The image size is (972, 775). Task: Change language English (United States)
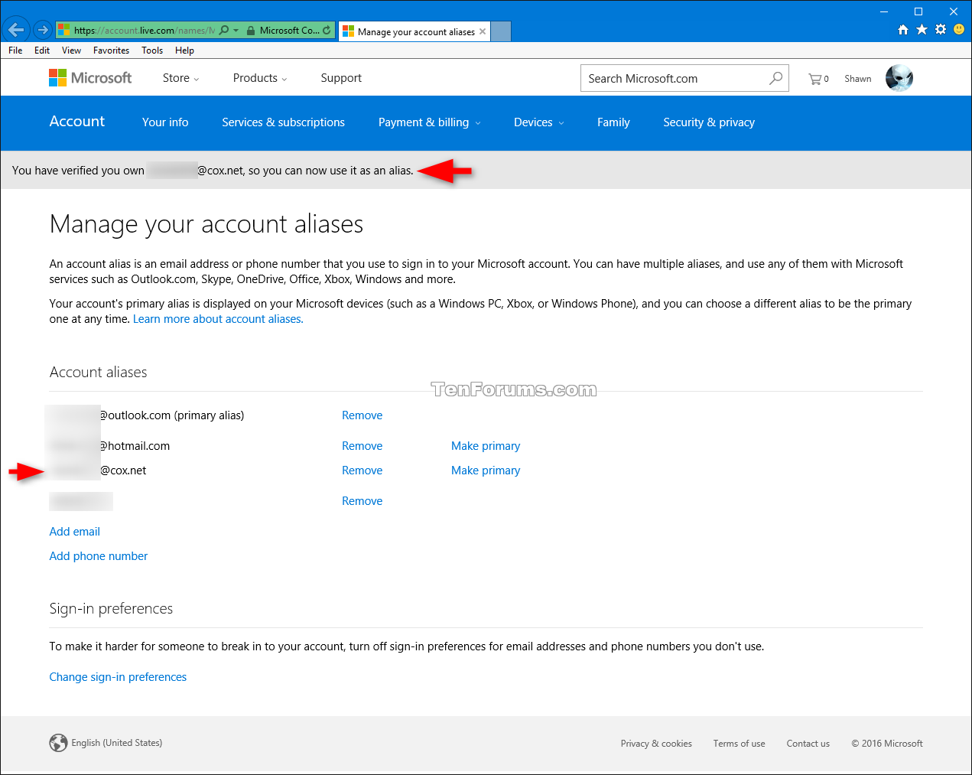pyautogui.click(x=116, y=743)
